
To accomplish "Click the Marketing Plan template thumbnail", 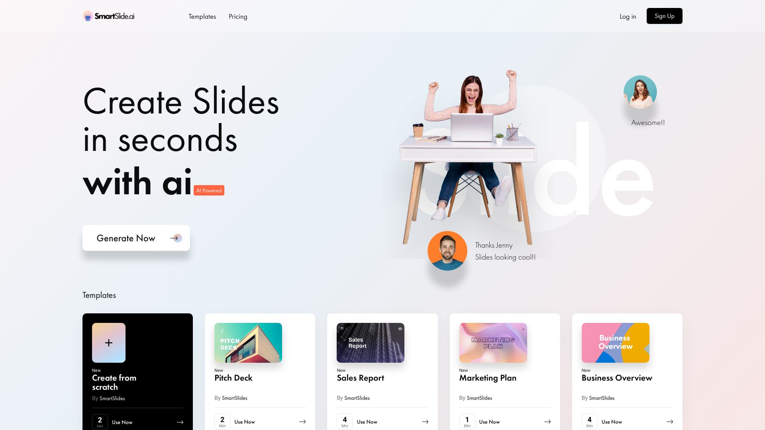I will [x=493, y=343].
